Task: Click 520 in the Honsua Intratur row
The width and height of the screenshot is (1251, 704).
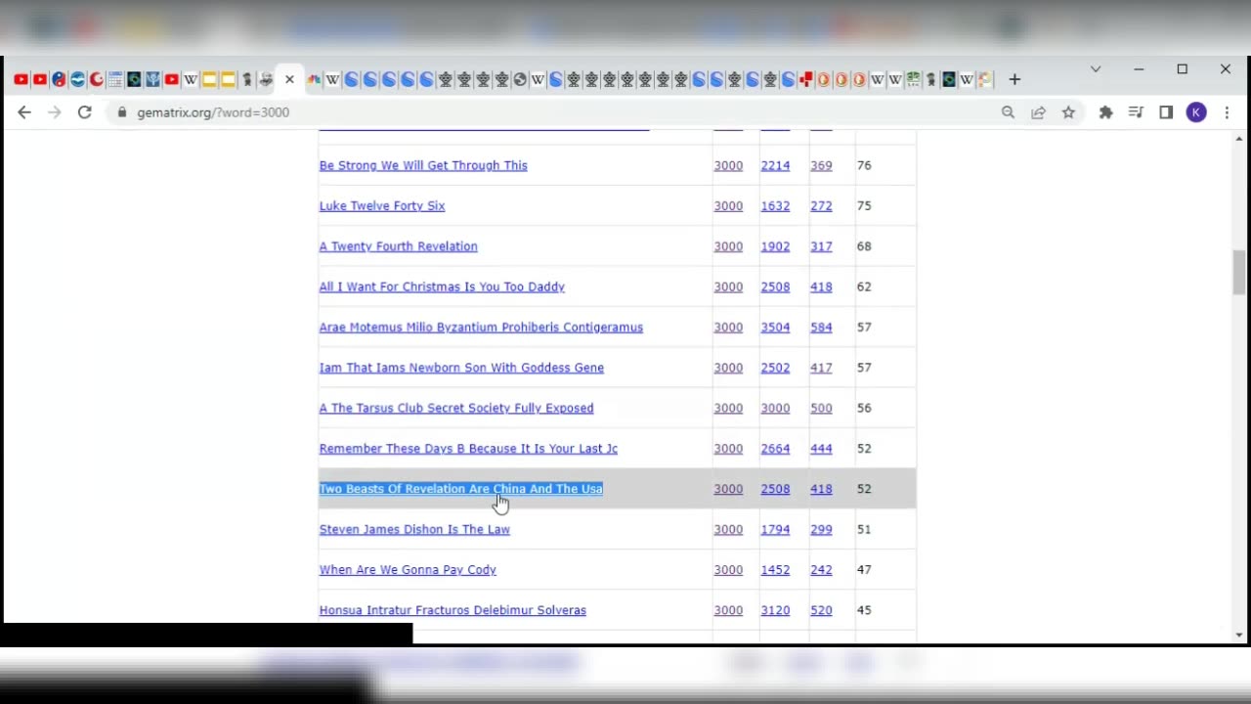Action: [821, 610]
